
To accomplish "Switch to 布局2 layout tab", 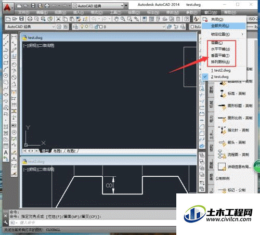I will click(71, 151).
